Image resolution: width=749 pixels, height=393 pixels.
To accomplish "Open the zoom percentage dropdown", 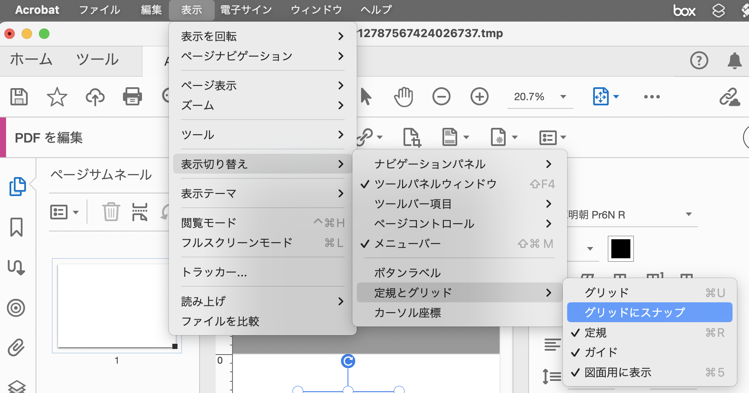I will [x=562, y=97].
